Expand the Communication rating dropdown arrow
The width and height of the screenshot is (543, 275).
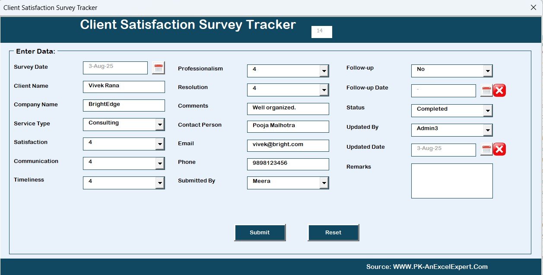160,163
